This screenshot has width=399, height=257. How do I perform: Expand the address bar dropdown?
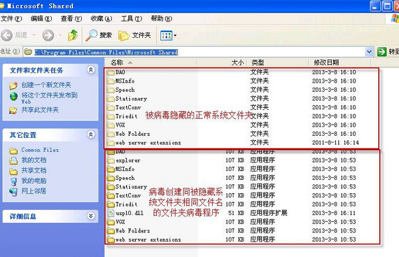[369, 52]
